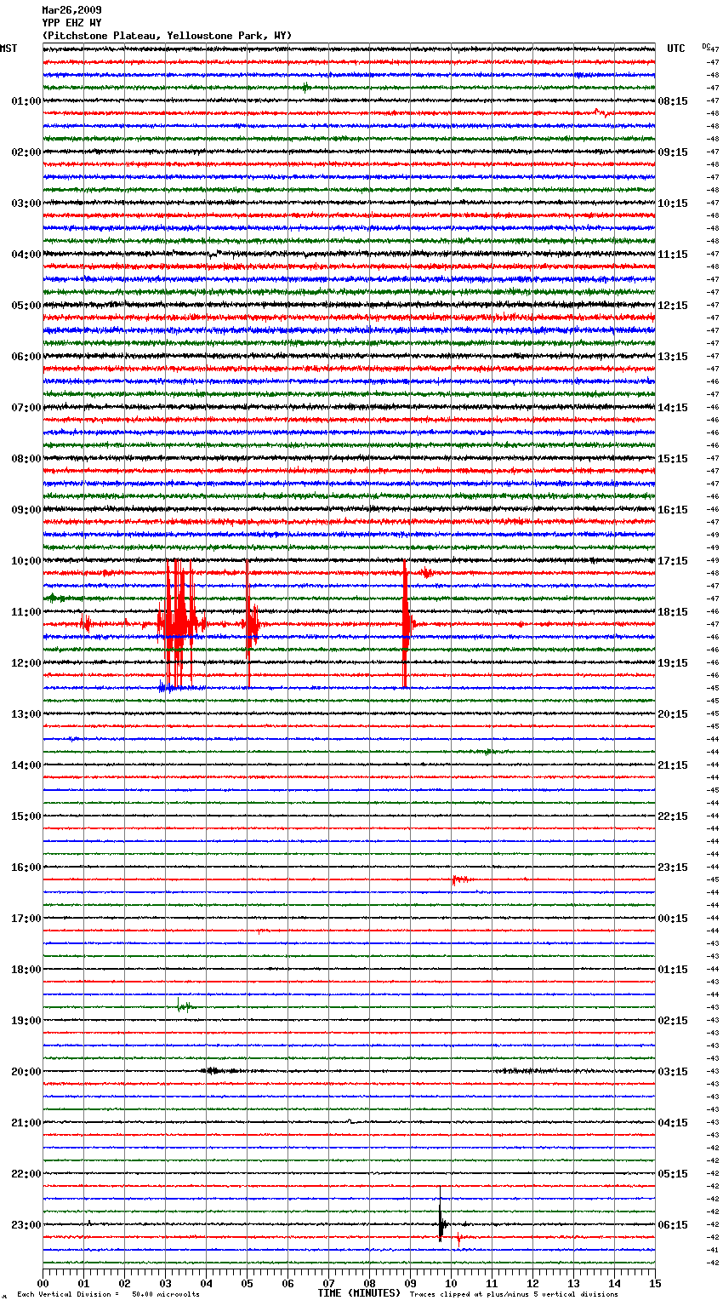This screenshot has width=723, height=1306.
Task: Select the 07:00 MST time label
Action: tap(26, 408)
